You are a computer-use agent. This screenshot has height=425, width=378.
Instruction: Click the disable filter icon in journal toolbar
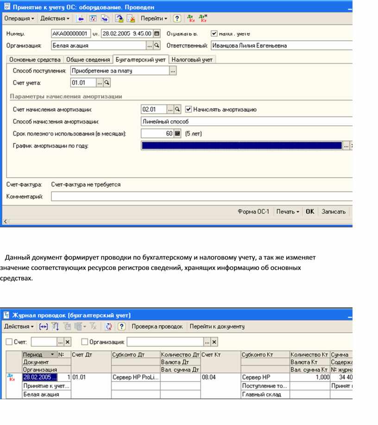tap(93, 326)
